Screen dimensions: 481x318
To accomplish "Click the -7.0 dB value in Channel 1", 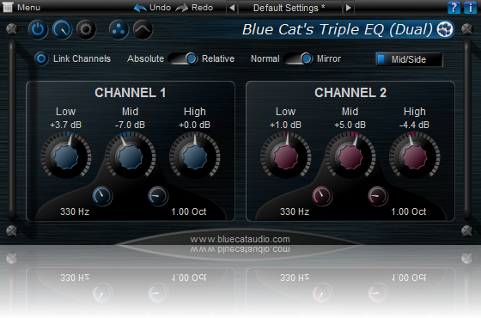I will [130, 125].
